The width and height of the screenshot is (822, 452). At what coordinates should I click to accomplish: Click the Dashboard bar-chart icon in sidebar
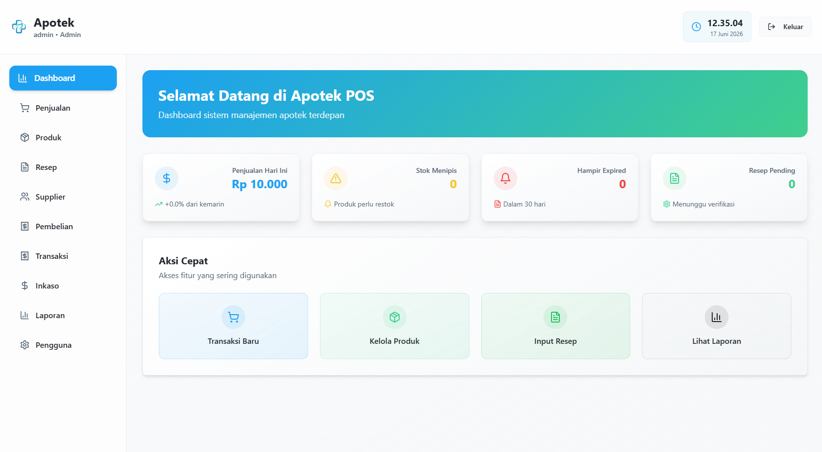pos(23,78)
